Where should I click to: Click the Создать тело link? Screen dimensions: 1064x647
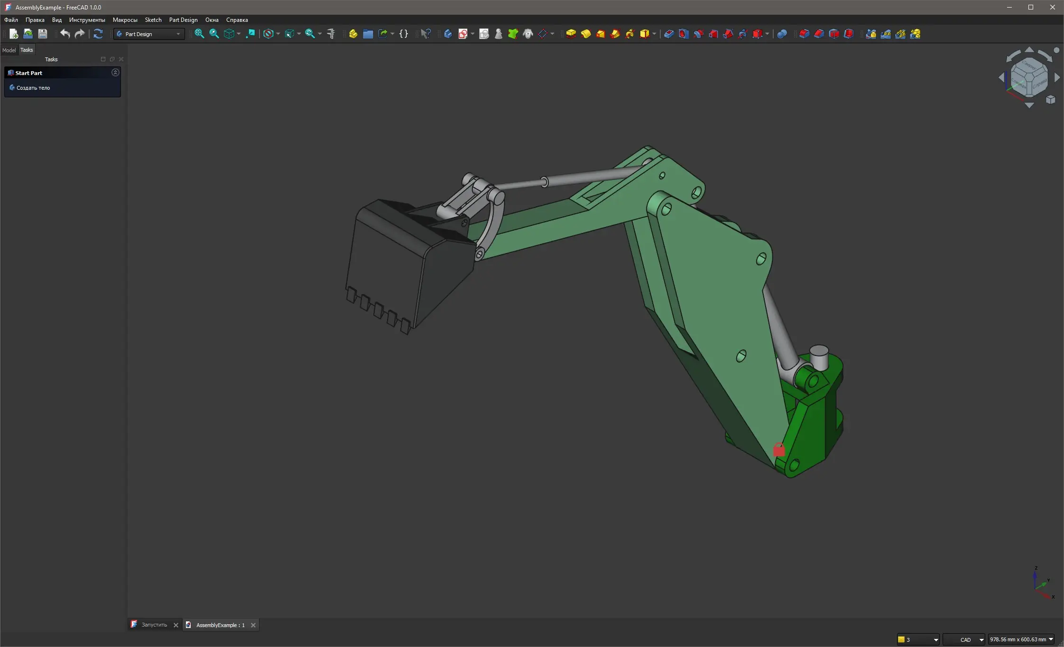33,88
